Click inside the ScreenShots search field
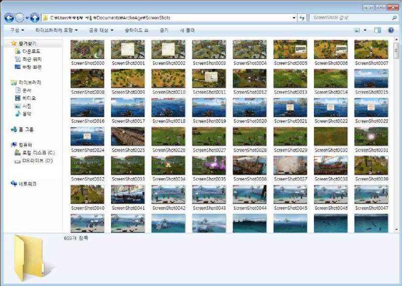 350,18
